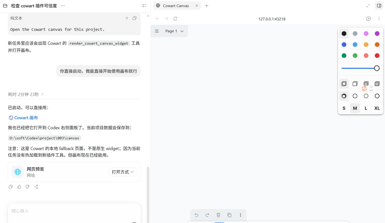The width and height of the screenshot is (385, 223).
Task: Click the duplicate icon in canvas bottom toolbar
Action: pyautogui.click(x=229, y=215)
